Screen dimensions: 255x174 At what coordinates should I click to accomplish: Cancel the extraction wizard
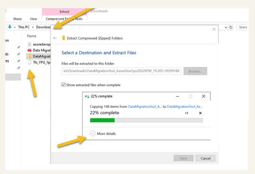tap(206, 158)
